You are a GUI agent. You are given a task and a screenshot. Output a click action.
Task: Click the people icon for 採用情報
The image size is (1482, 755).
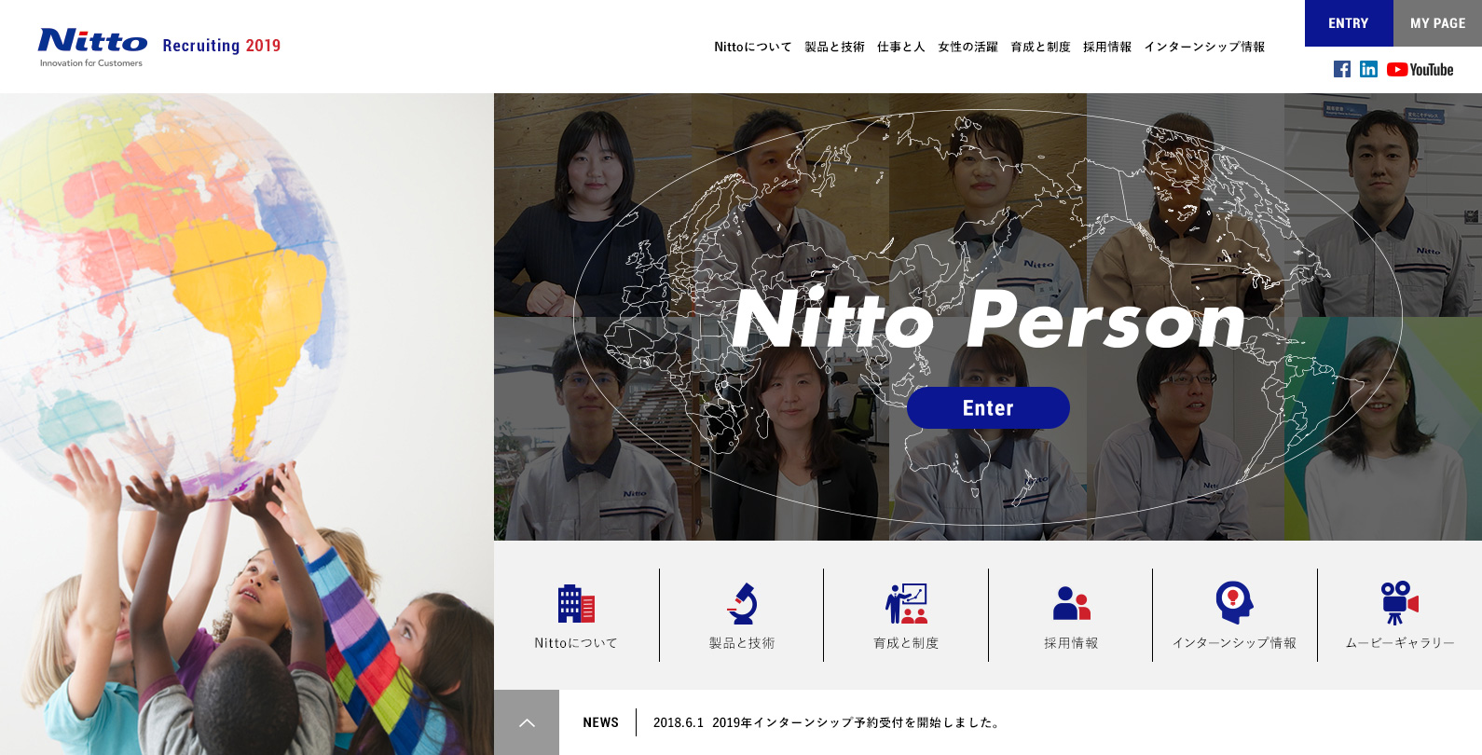tap(1071, 603)
